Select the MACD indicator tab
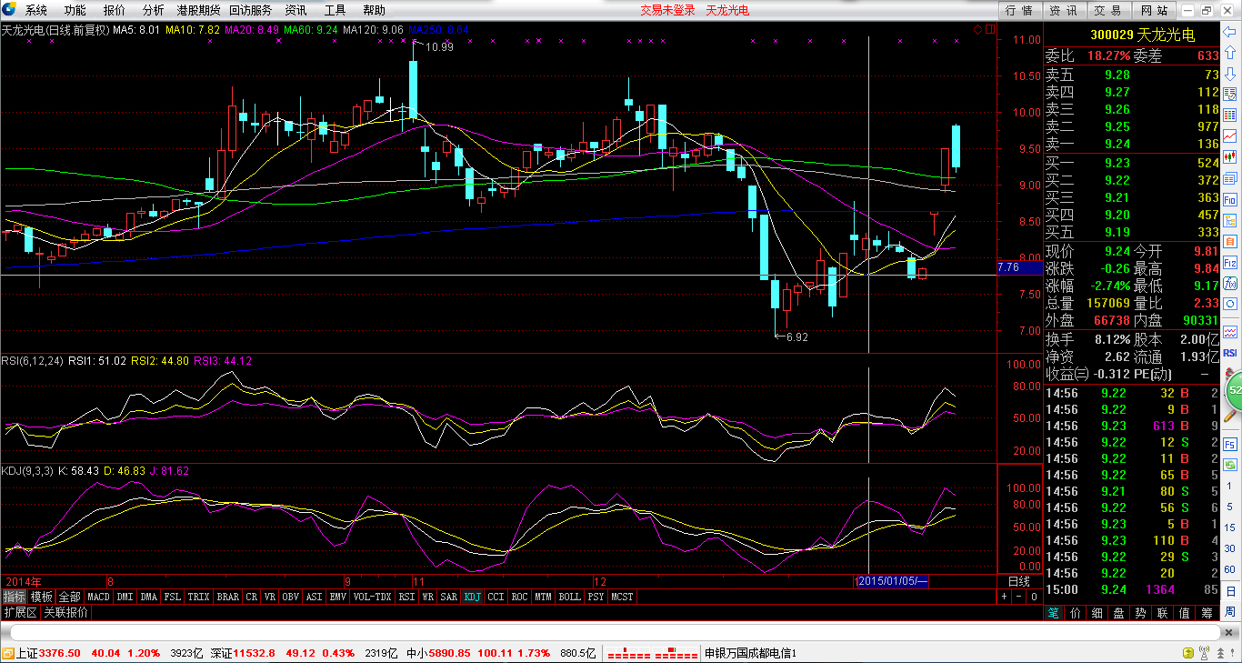Image resolution: width=1242 pixels, height=663 pixels. click(98, 597)
